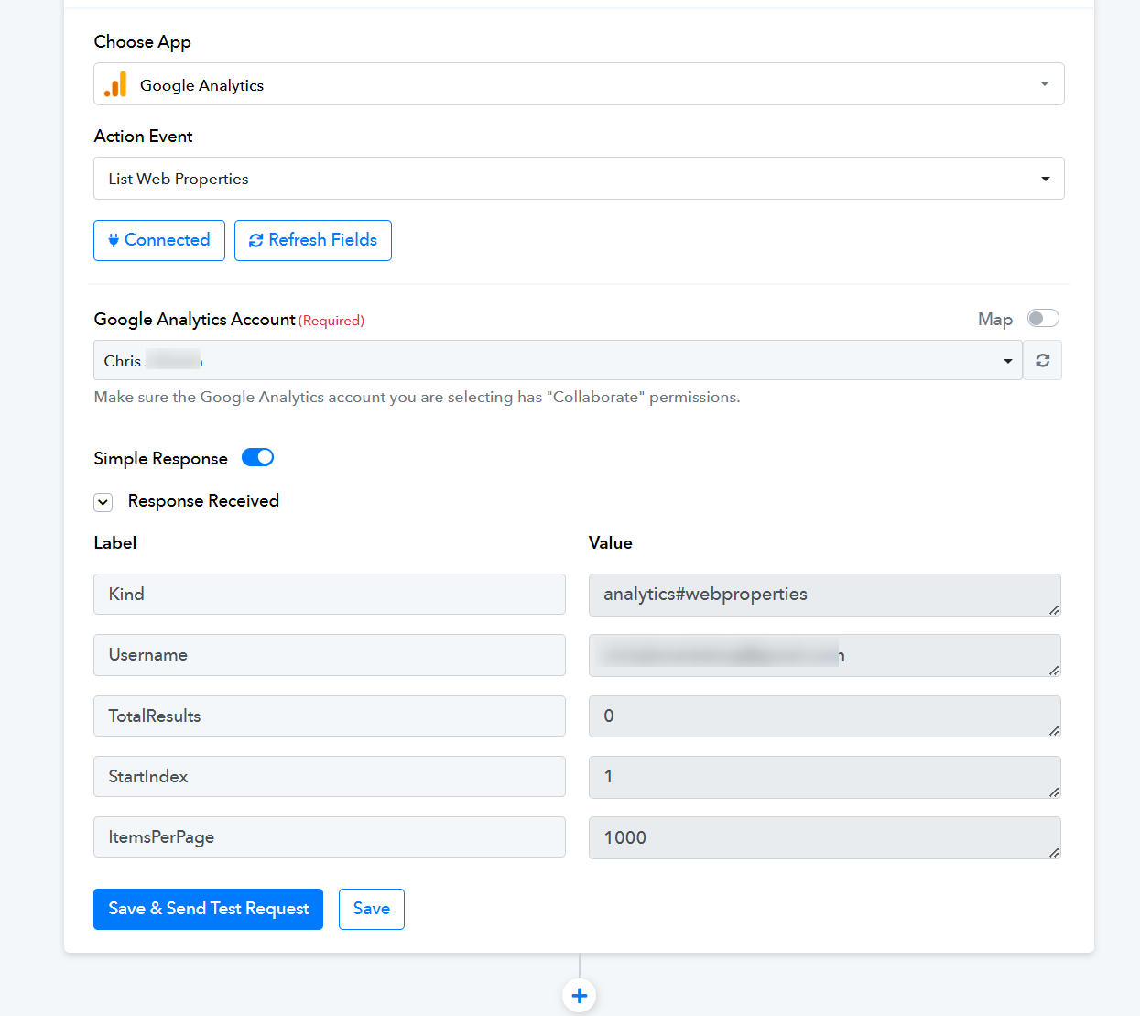Click the Google Analytics logo icon
Viewport: 1140px width, 1016px height.
[x=115, y=84]
